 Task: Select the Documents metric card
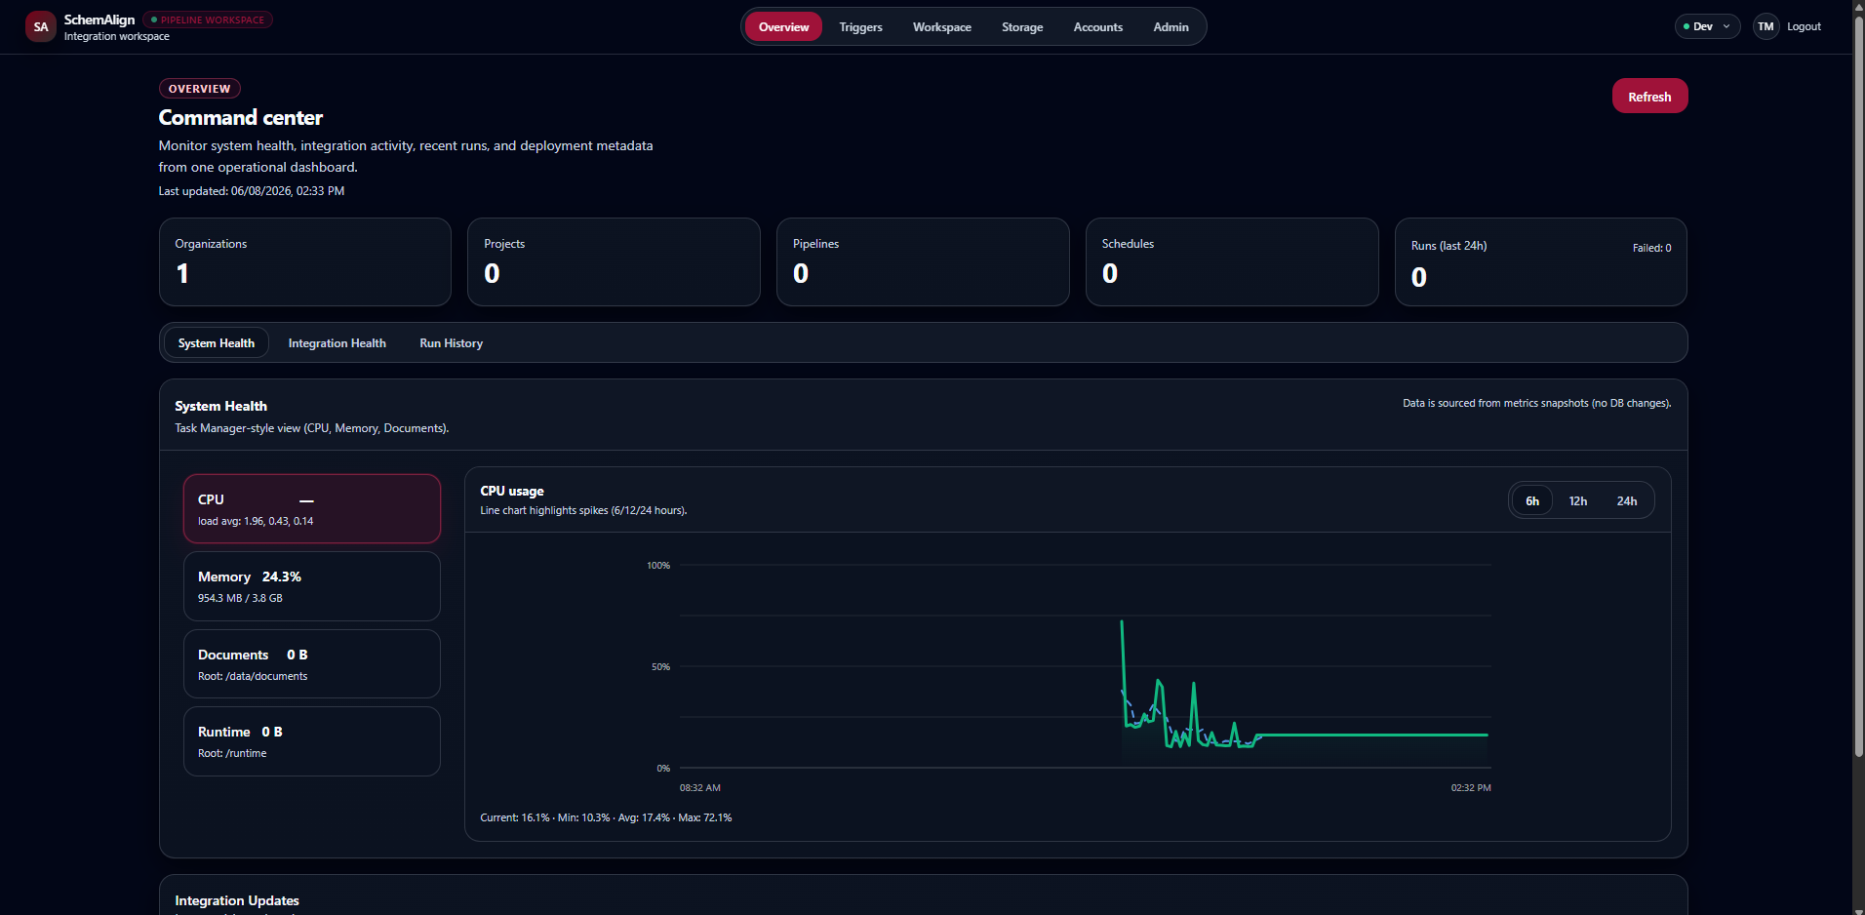[x=312, y=664]
